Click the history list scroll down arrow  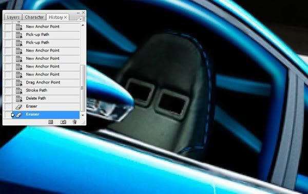[x=83, y=115]
